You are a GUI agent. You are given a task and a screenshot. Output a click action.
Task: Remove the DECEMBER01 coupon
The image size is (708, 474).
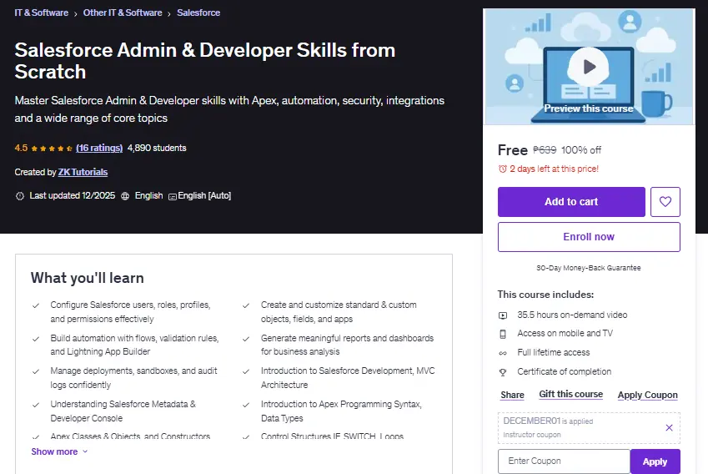(x=669, y=427)
